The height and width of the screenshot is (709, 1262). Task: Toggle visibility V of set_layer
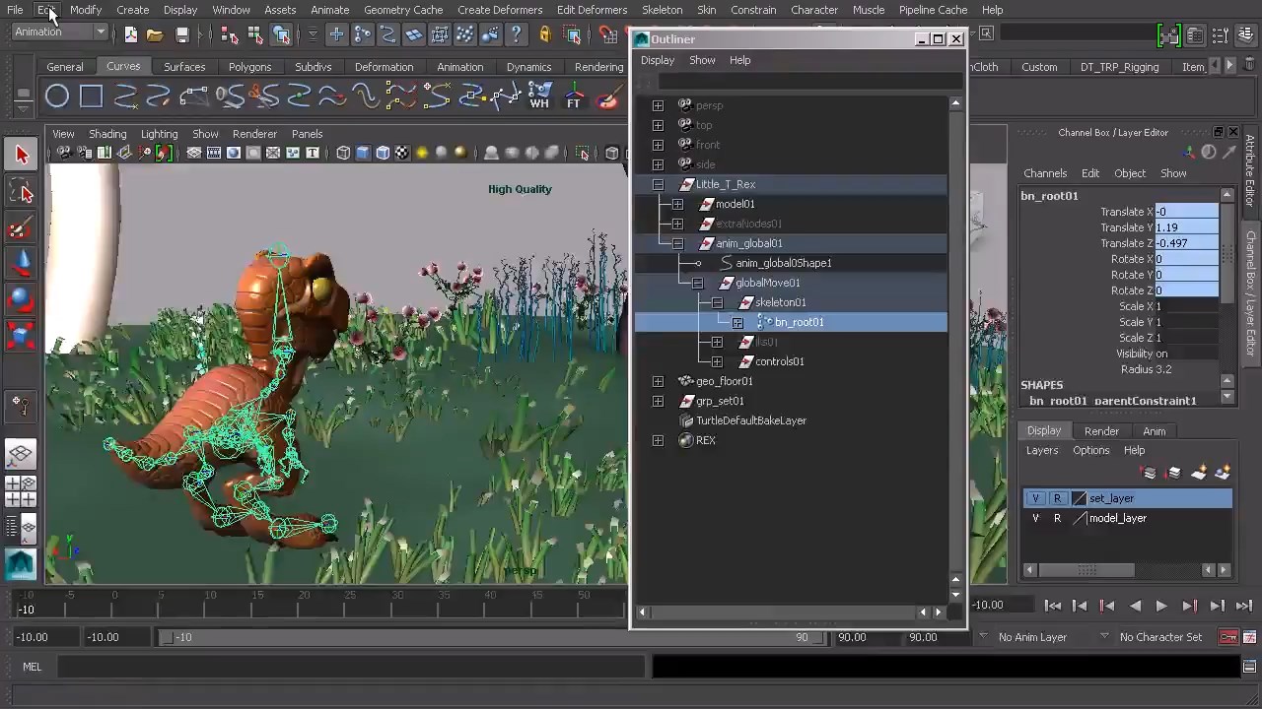click(1035, 498)
